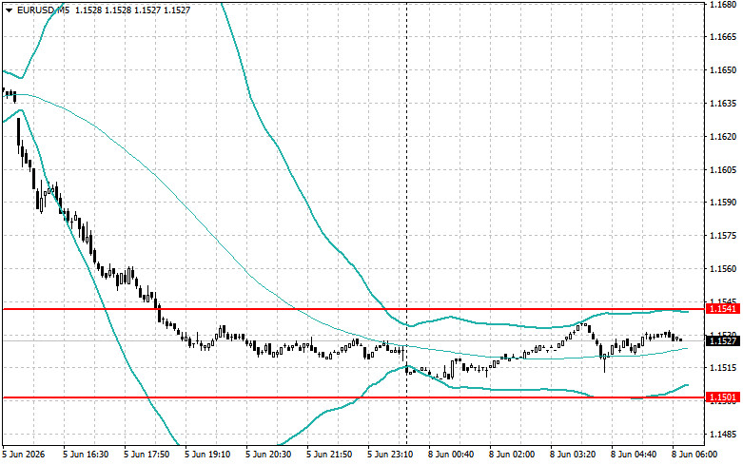Click the 1.1680 price axis label
The width and height of the screenshot is (743, 465).
(x=723, y=4)
